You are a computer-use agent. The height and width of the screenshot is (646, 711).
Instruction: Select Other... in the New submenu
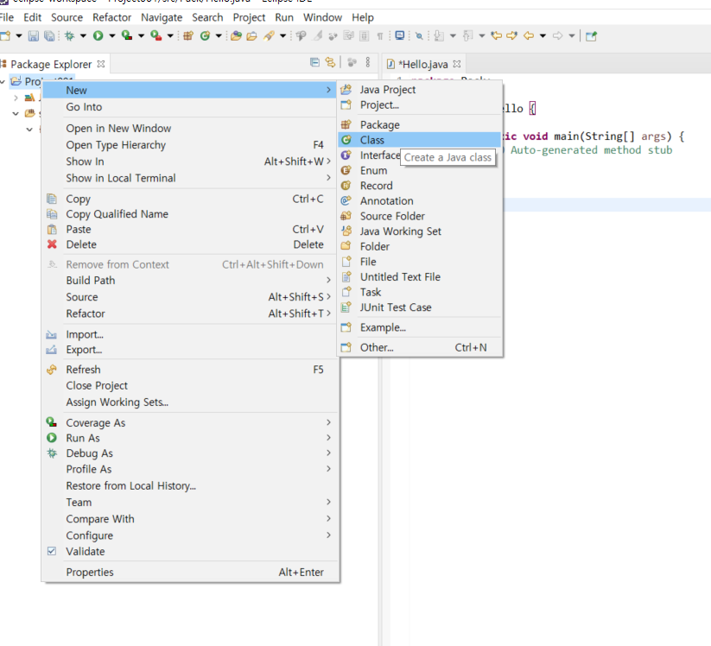point(421,347)
